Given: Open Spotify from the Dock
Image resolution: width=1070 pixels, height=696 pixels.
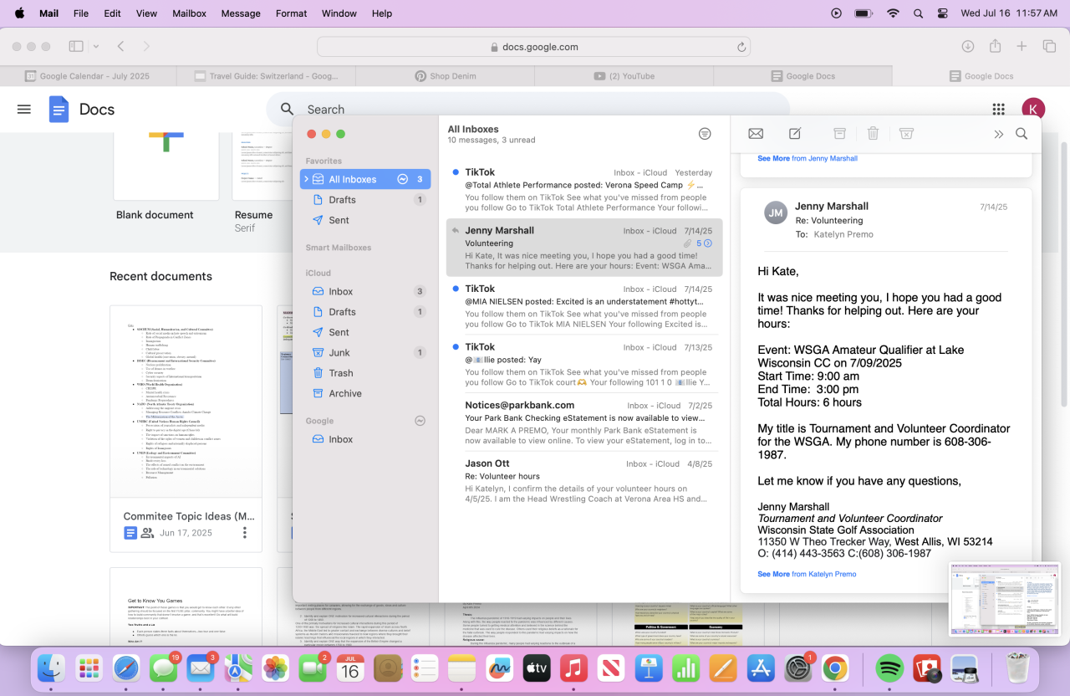Looking at the screenshot, I should pyautogui.click(x=889, y=668).
